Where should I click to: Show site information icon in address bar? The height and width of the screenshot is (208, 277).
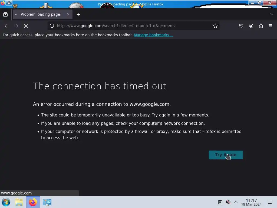52,26
